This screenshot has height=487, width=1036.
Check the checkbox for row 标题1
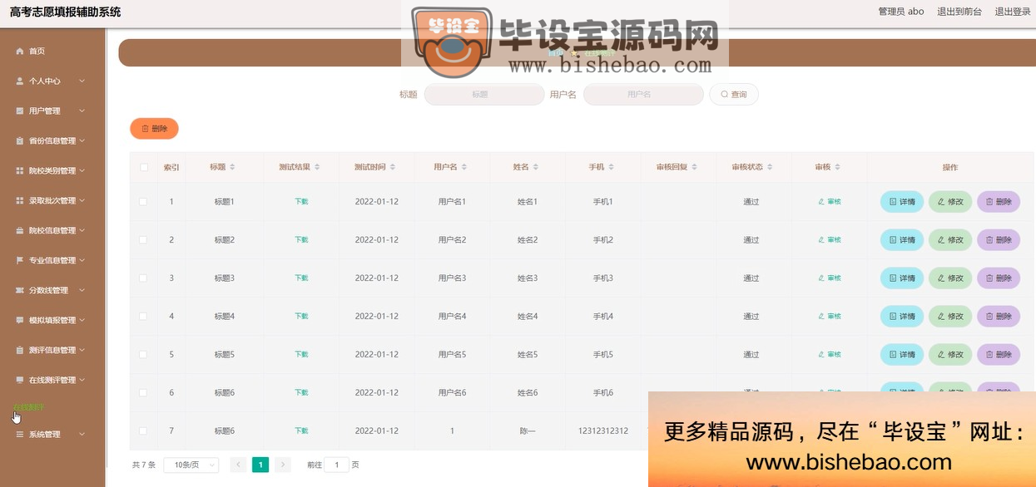(x=143, y=202)
